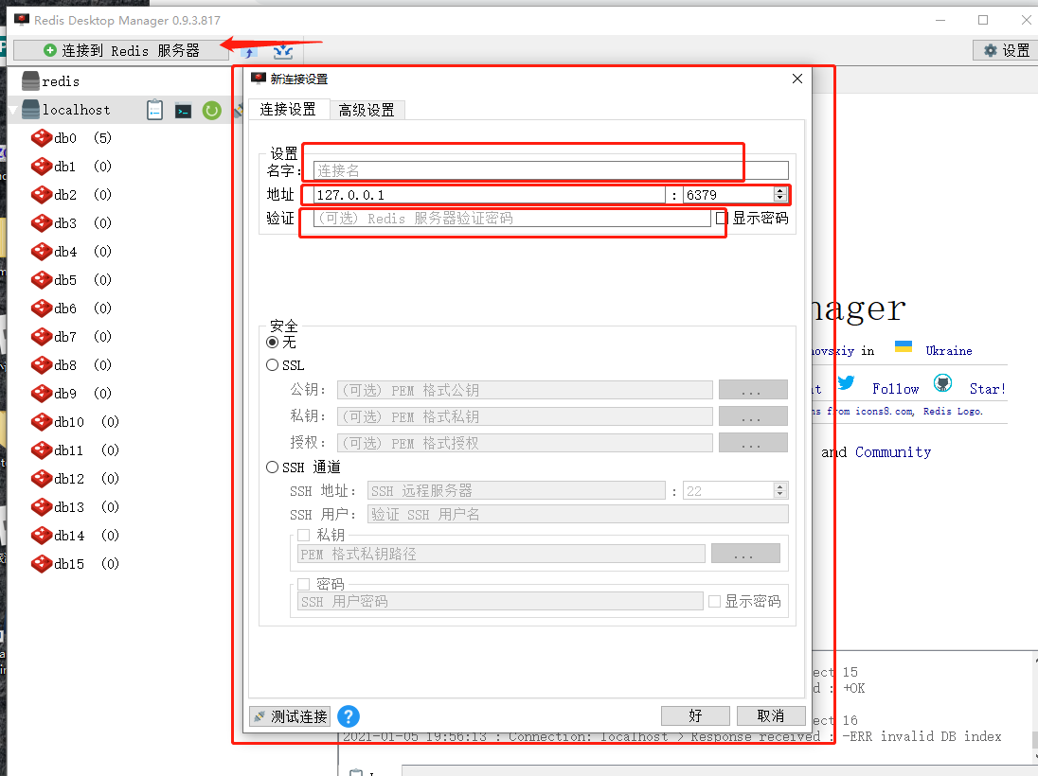Image resolution: width=1038 pixels, height=776 pixels.
Task: Select the db3 tree row
Action: tap(119, 223)
